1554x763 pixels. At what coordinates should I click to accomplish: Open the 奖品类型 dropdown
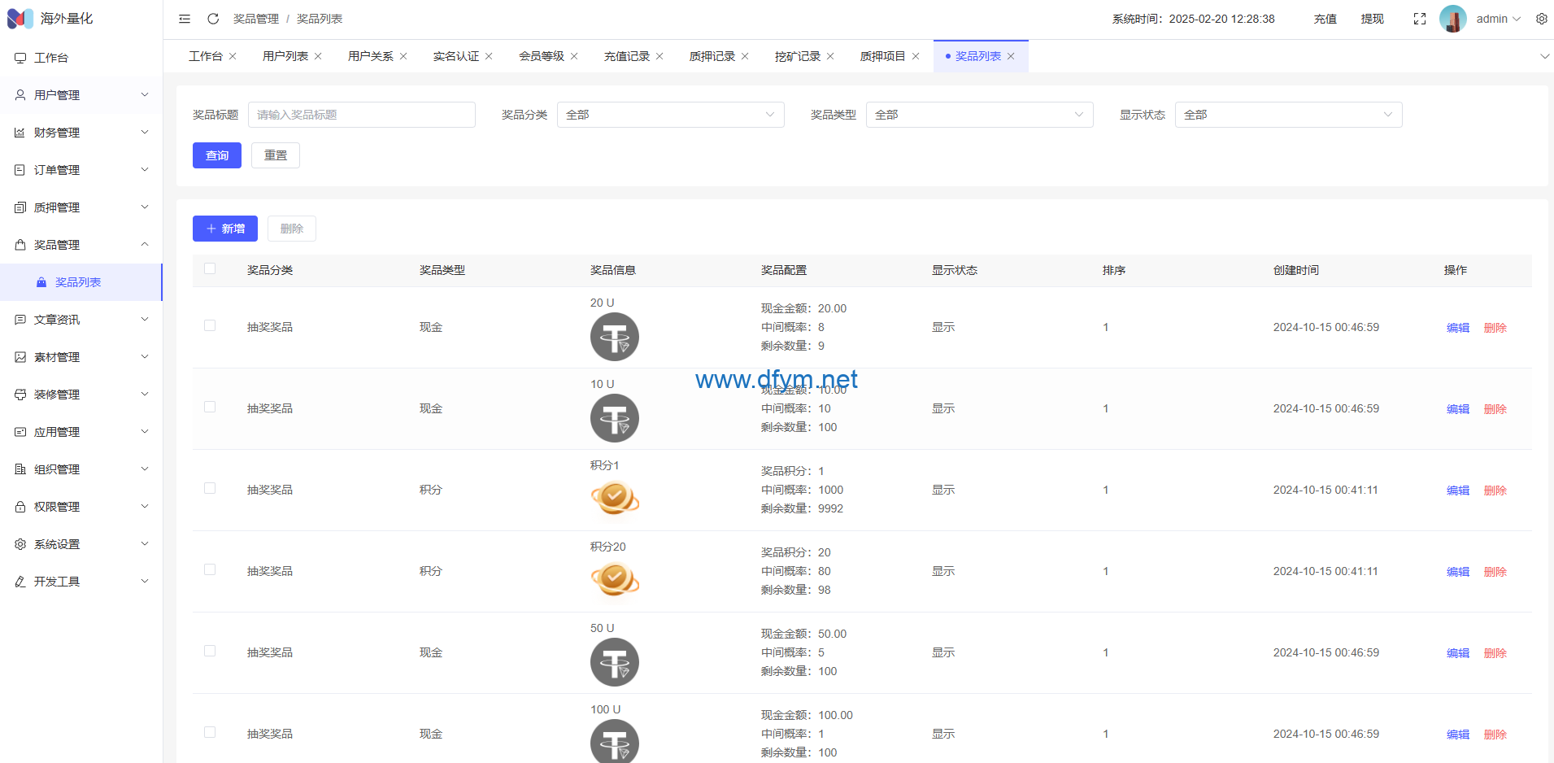click(980, 115)
